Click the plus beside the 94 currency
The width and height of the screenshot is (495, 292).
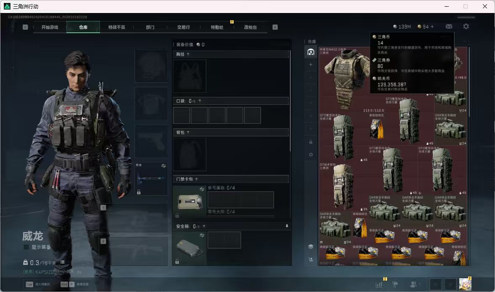[x=432, y=27]
